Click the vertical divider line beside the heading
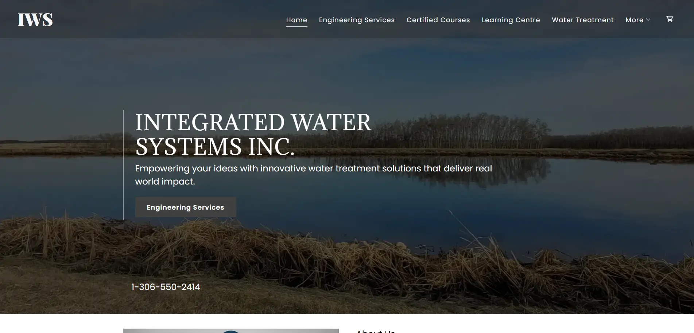Screen dimensions: 694x333 123,165
